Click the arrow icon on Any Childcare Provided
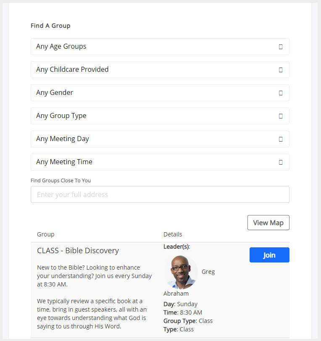This screenshot has height=341, width=321. pos(281,70)
